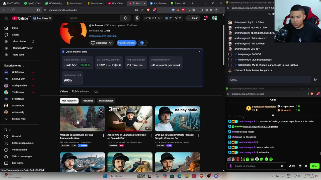The width and height of the screenshot is (321, 180).
Task: Open the extension three-dot menu beside channel stats
Action: coord(145,43)
